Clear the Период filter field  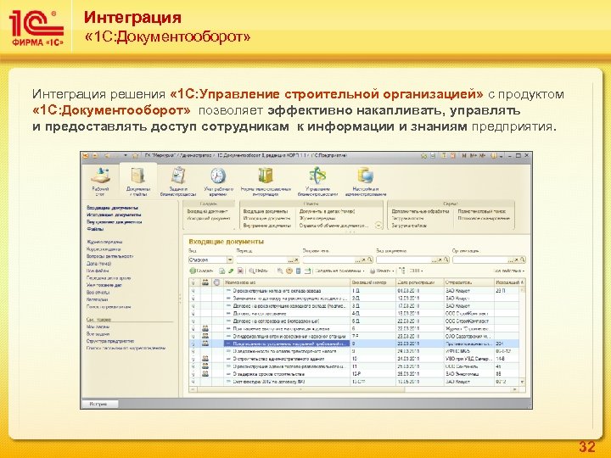pyautogui.click(x=296, y=260)
